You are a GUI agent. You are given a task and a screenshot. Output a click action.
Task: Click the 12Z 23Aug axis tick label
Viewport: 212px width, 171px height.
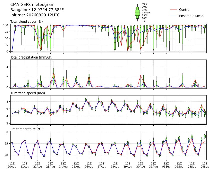(50, 165)
